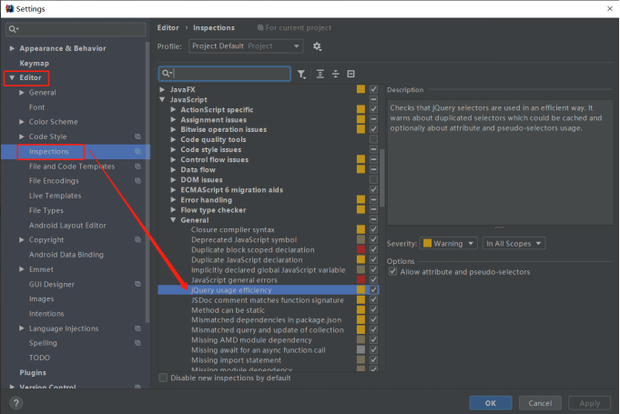Select Missing AMD module dependency inspection
The height and width of the screenshot is (414, 620).
pyautogui.click(x=251, y=340)
